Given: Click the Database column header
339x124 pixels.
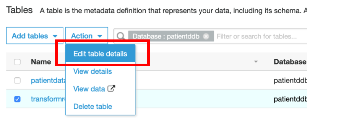Looking at the screenshot, I should (290, 62).
